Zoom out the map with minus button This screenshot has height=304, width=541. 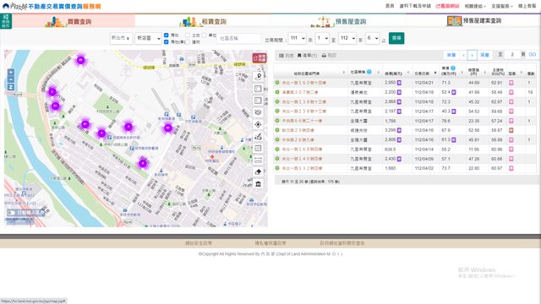pyautogui.click(x=11, y=79)
